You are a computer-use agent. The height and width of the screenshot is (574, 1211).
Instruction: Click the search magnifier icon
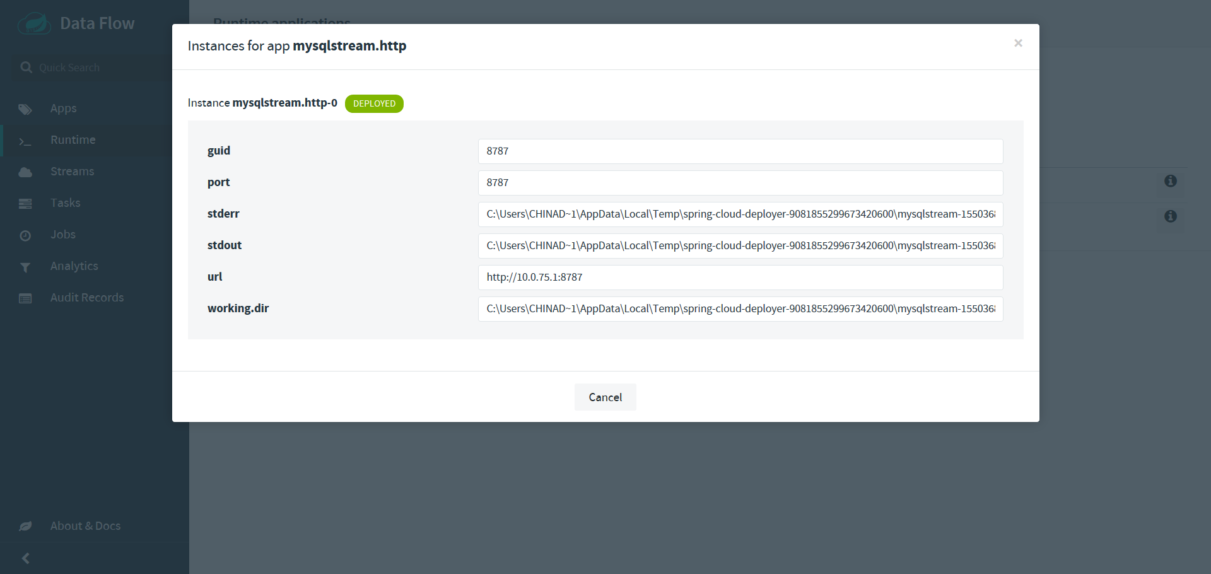tap(26, 67)
